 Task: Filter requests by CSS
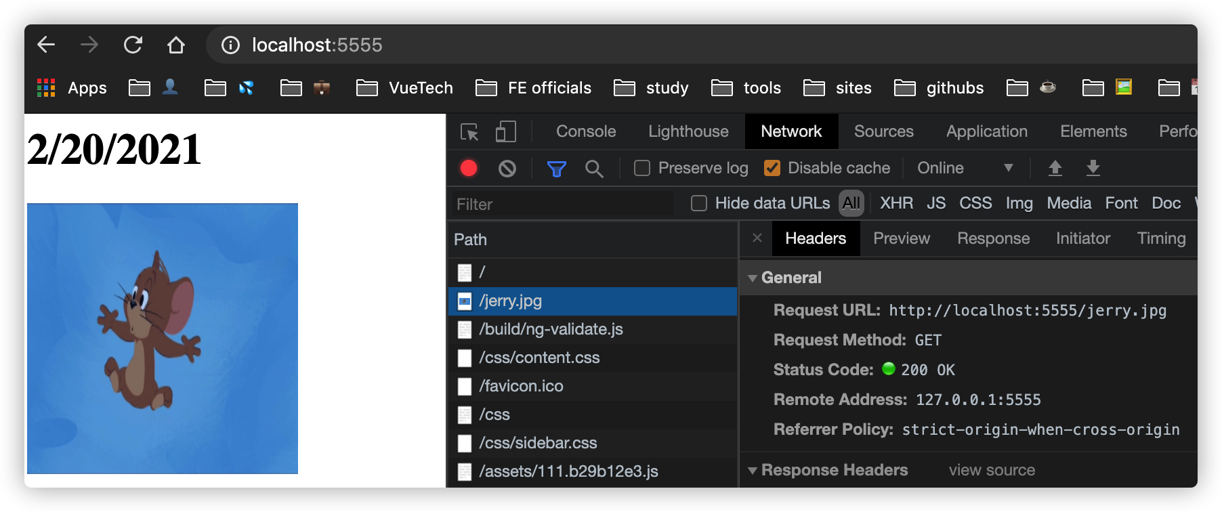point(975,203)
